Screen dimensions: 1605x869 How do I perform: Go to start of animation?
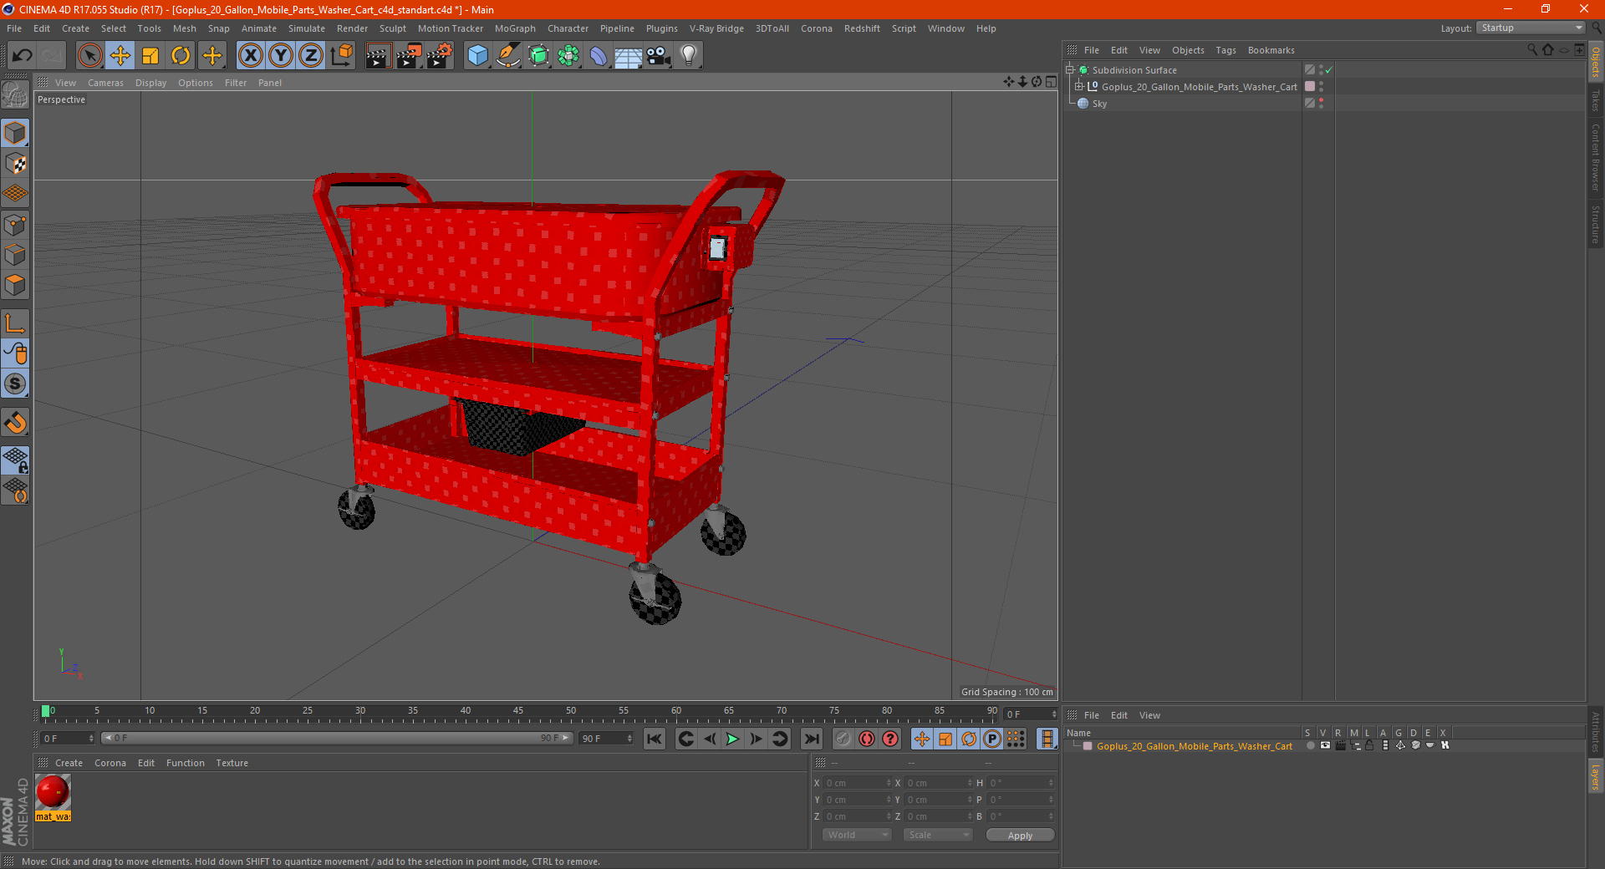click(x=655, y=739)
